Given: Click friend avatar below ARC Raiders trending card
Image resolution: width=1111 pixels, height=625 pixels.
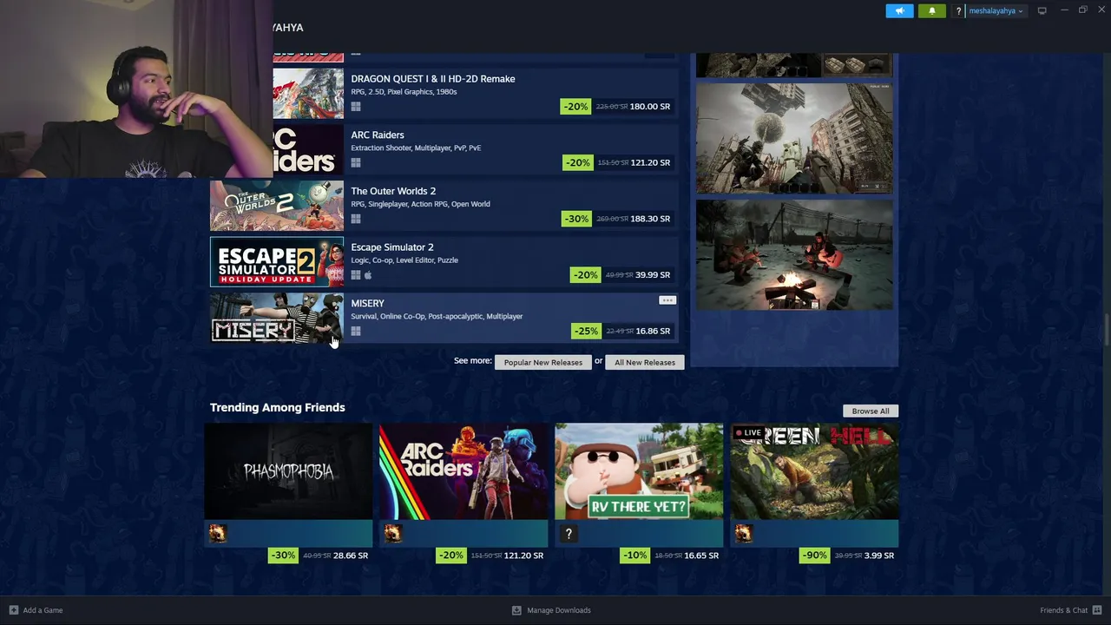Looking at the screenshot, I should tap(393, 534).
